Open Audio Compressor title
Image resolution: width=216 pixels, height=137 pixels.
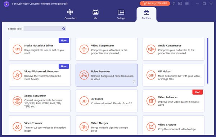pos(170,46)
